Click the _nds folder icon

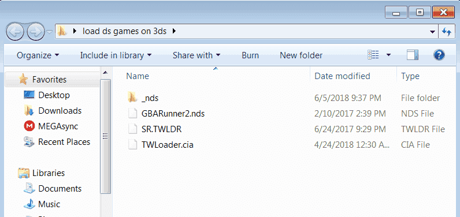pos(132,97)
